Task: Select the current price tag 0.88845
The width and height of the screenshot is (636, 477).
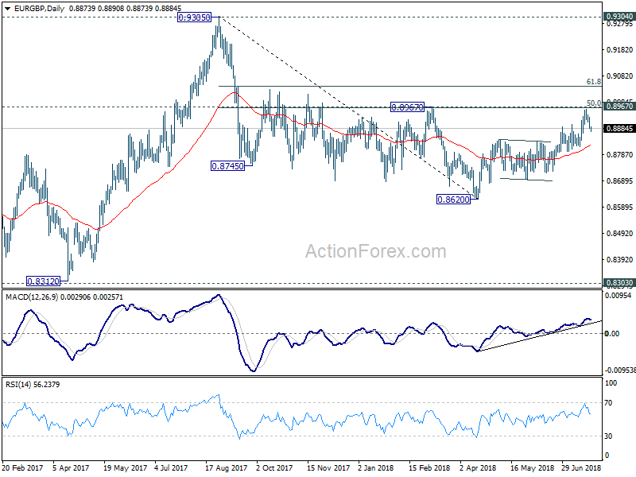Action: [619, 129]
